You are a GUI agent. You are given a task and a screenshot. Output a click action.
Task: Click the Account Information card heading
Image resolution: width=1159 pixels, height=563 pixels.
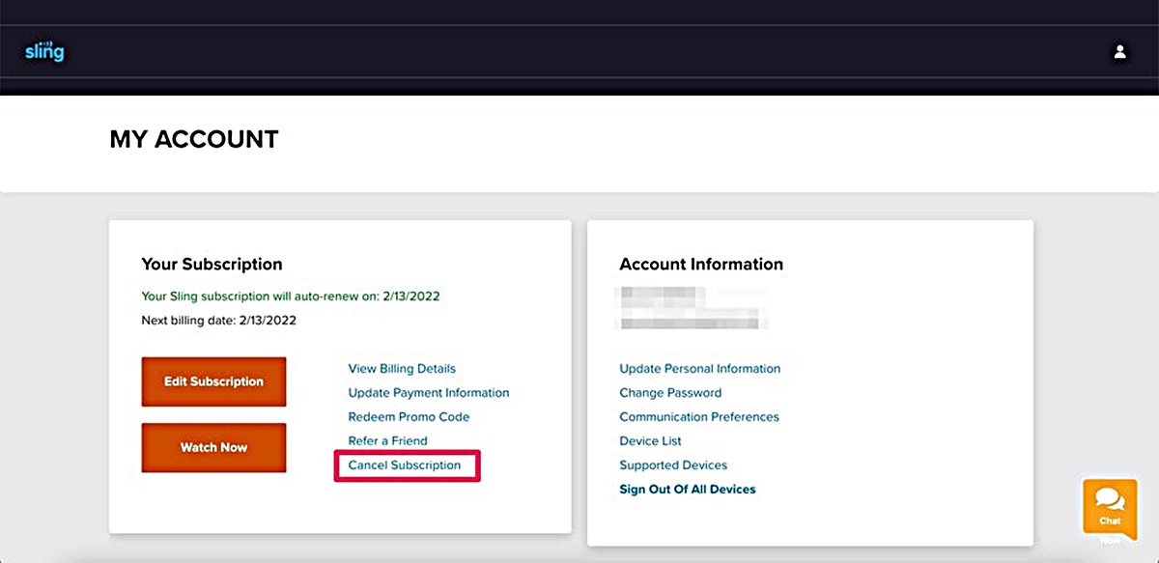(x=701, y=265)
